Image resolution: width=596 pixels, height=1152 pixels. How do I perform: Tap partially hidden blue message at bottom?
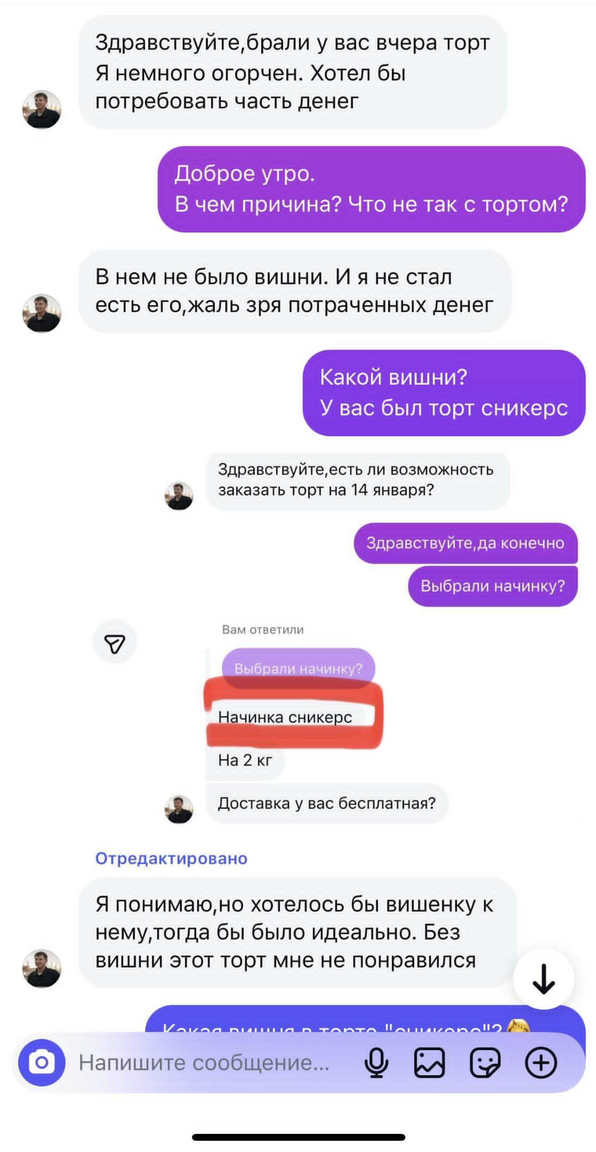[x=366, y=1020]
